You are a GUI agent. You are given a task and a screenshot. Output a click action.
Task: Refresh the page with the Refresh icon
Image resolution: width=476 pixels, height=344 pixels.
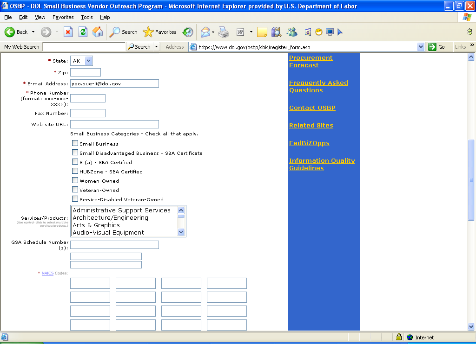coord(83,32)
